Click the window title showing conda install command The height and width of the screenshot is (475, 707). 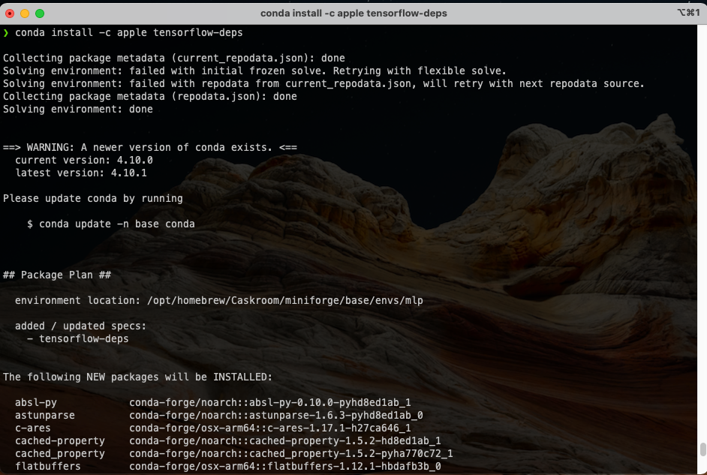353,13
